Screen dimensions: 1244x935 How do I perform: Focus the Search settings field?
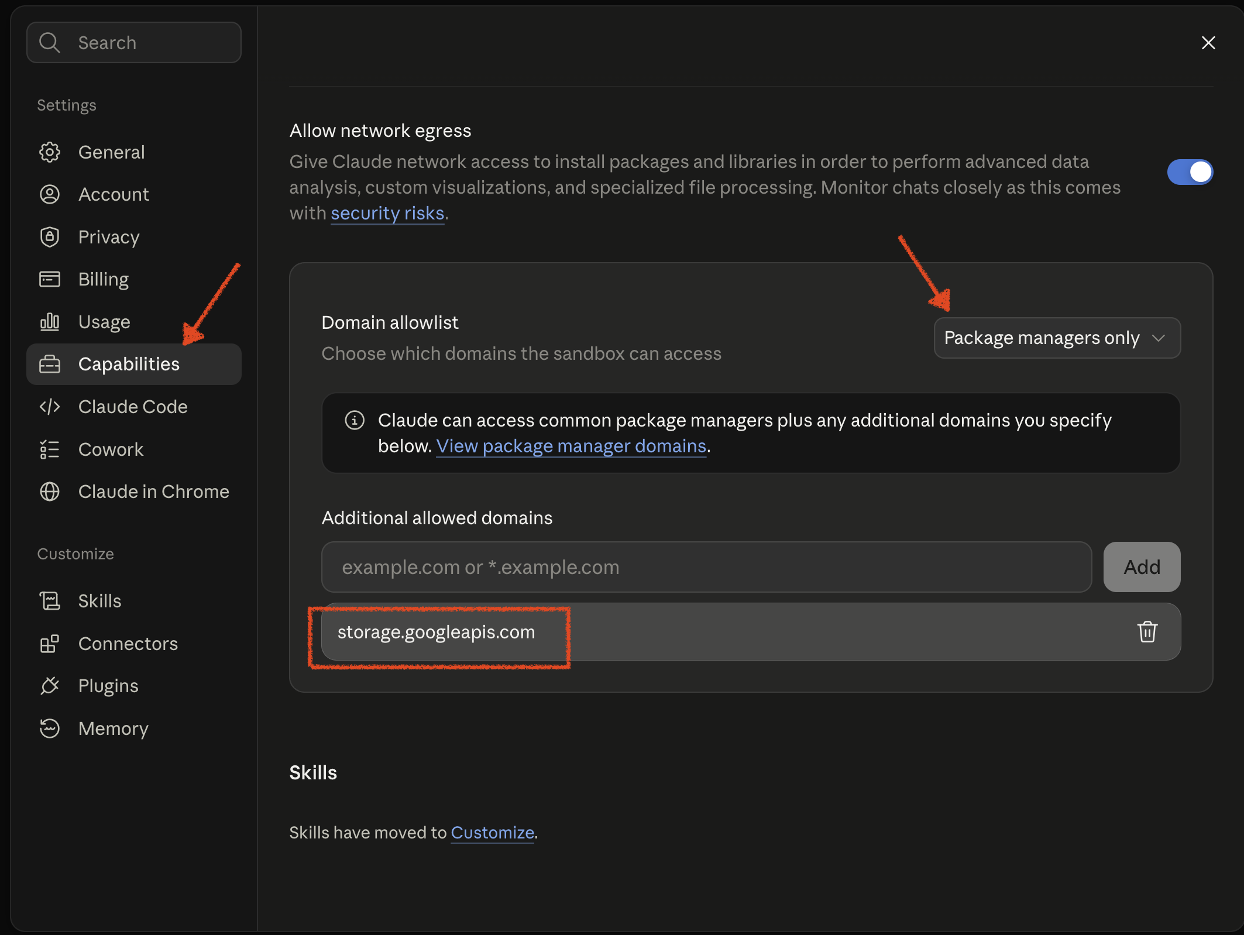(x=134, y=43)
